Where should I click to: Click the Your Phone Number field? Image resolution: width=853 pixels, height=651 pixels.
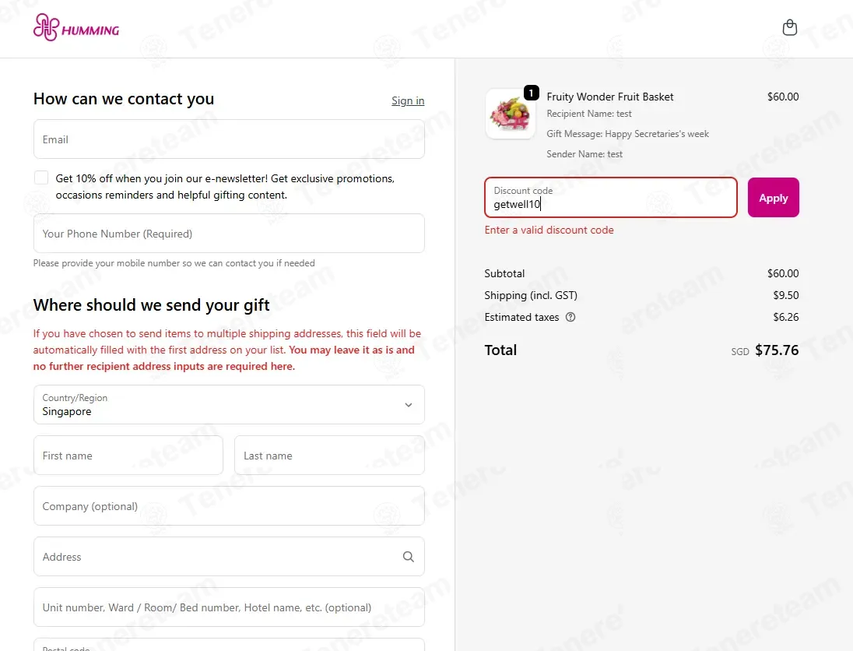229,234
